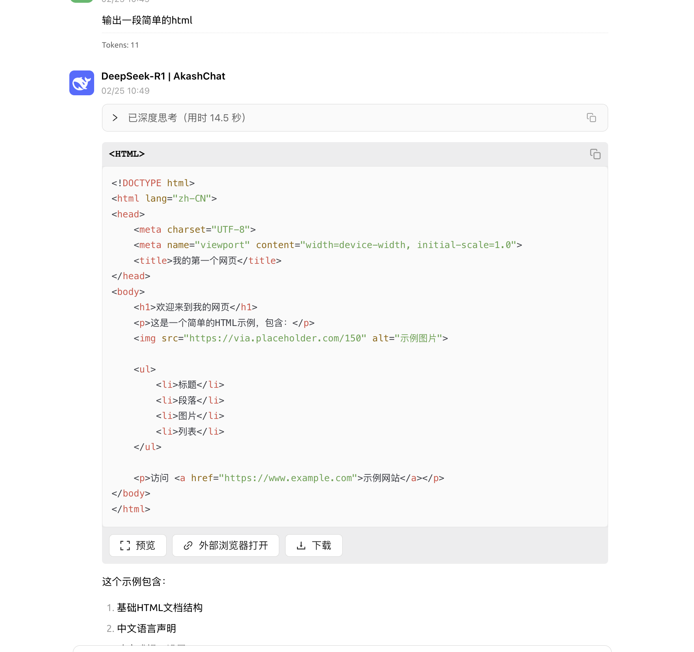694x652 pixels.
Task: Download the HTML file
Action: pos(314,545)
